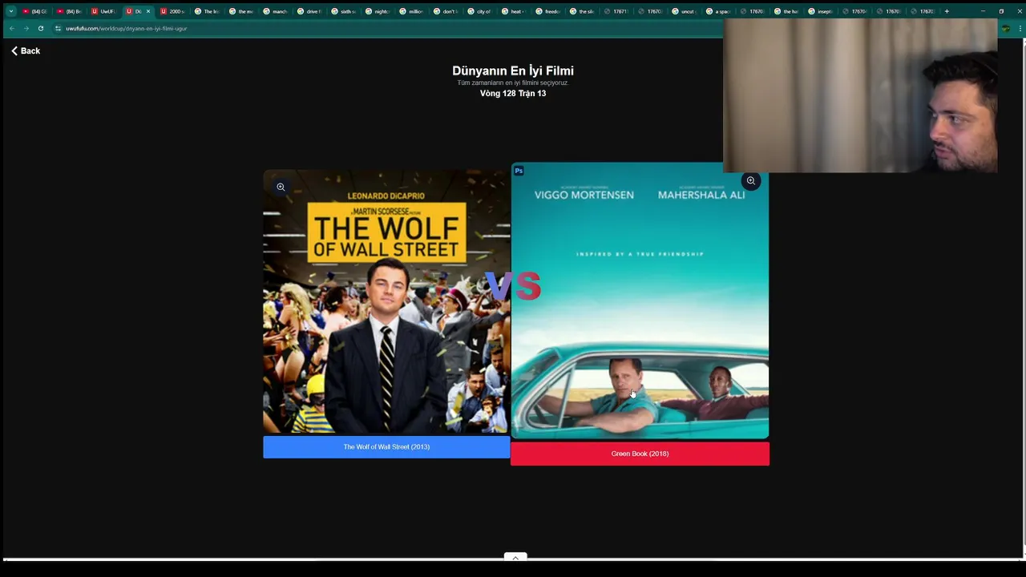Open Chrome three-dot menu

point(1019,28)
